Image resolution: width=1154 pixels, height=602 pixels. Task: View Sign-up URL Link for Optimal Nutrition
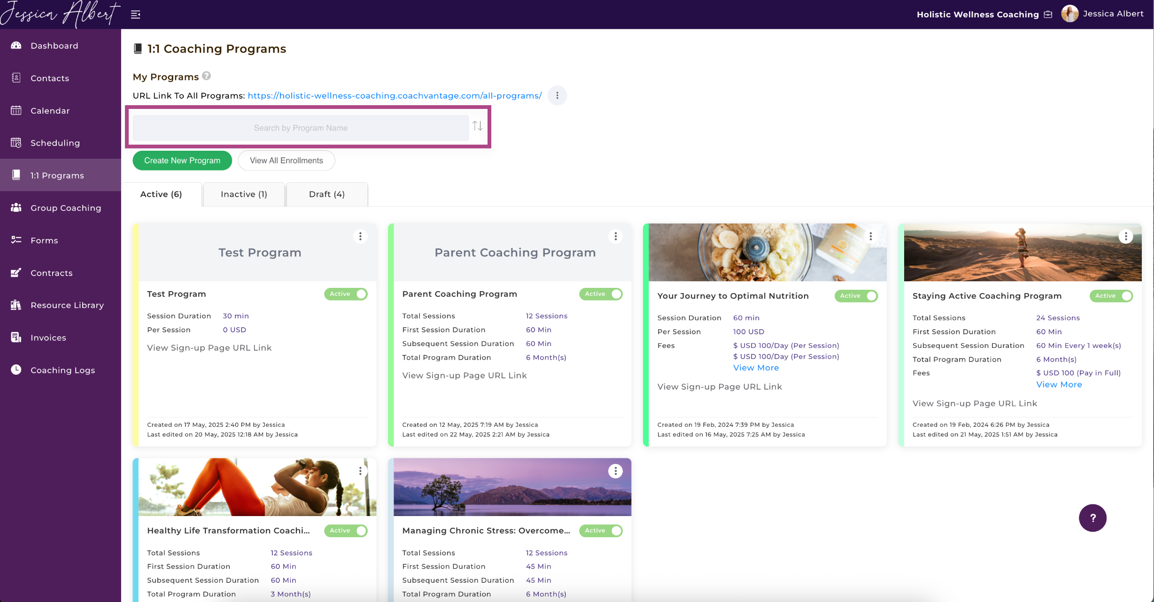720,386
